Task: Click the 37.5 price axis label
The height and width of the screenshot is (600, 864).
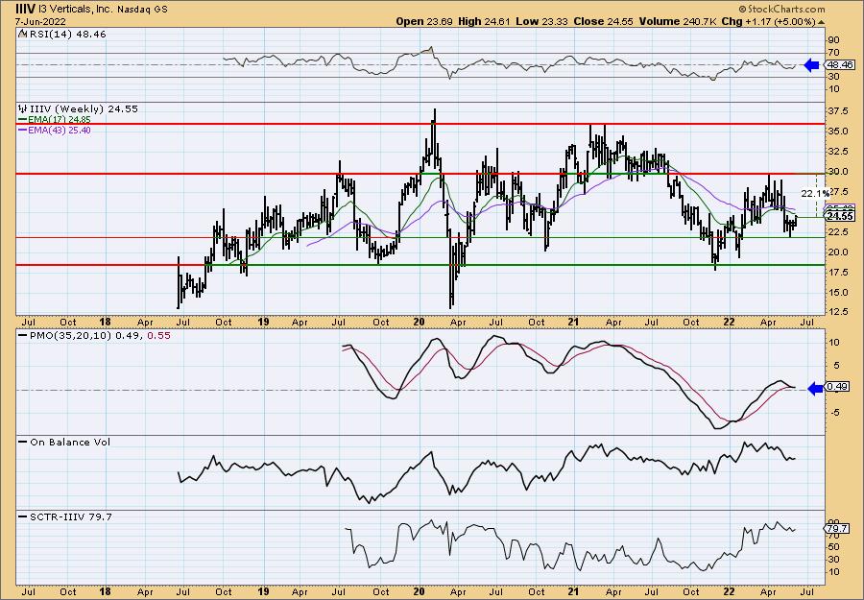Action: (x=837, y=111)
